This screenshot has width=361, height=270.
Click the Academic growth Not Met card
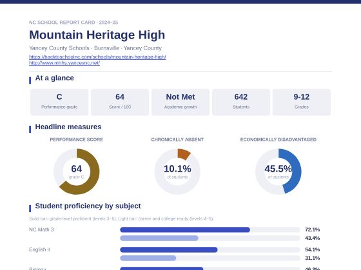click(x=180, y=102)
